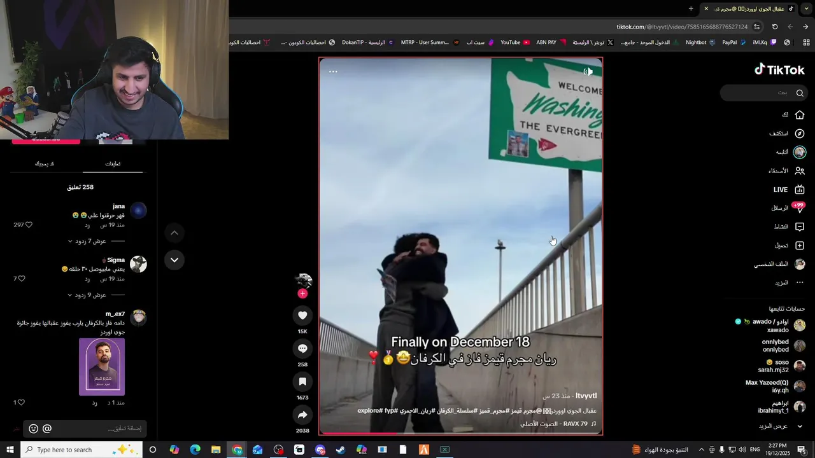This screenshot has width=815, height=458.
Task: Like the video with the heart icon
Action: tap(302, 316)
